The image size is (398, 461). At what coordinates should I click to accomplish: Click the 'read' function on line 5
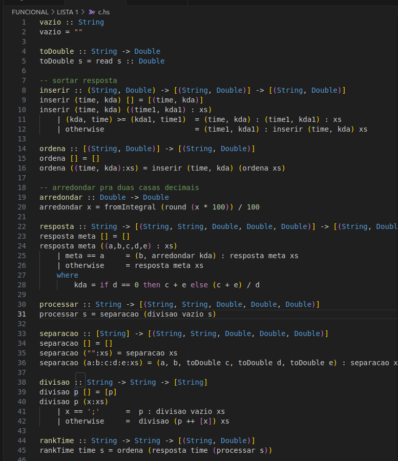pyautogui.click(x=104, y=61)
